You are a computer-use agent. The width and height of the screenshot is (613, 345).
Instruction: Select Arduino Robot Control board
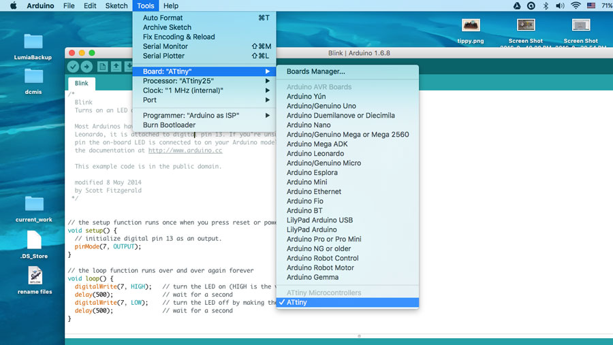point(347,259)
